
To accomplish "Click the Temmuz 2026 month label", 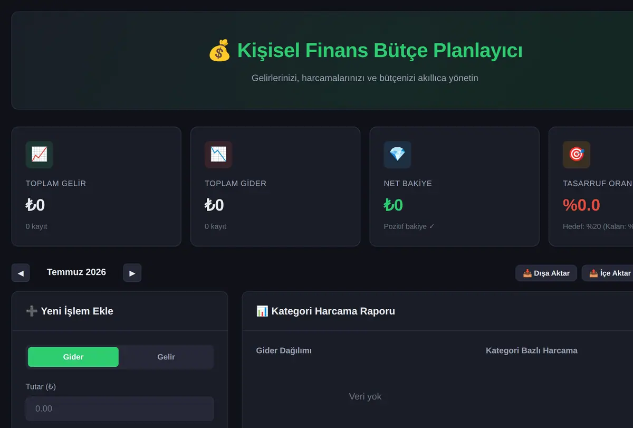I will (76, 272).
